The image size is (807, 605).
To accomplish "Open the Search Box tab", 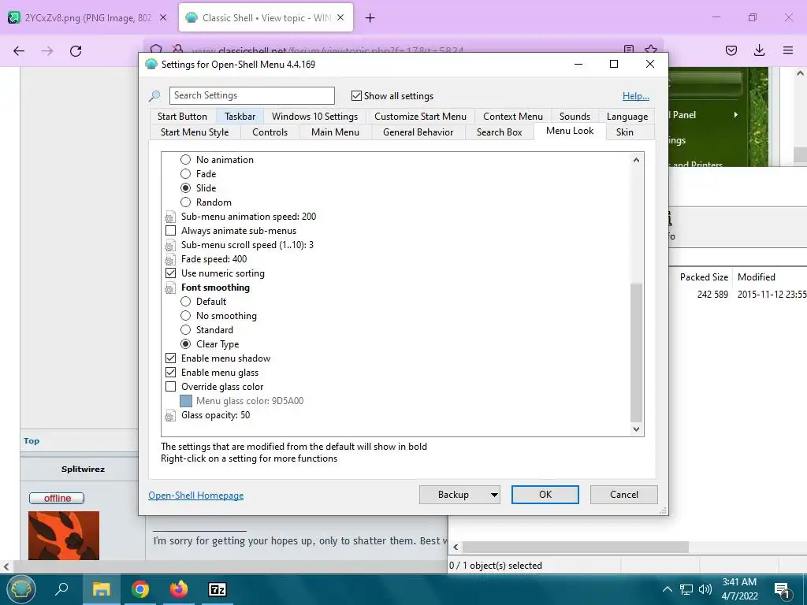I will (x=499, y=132).
